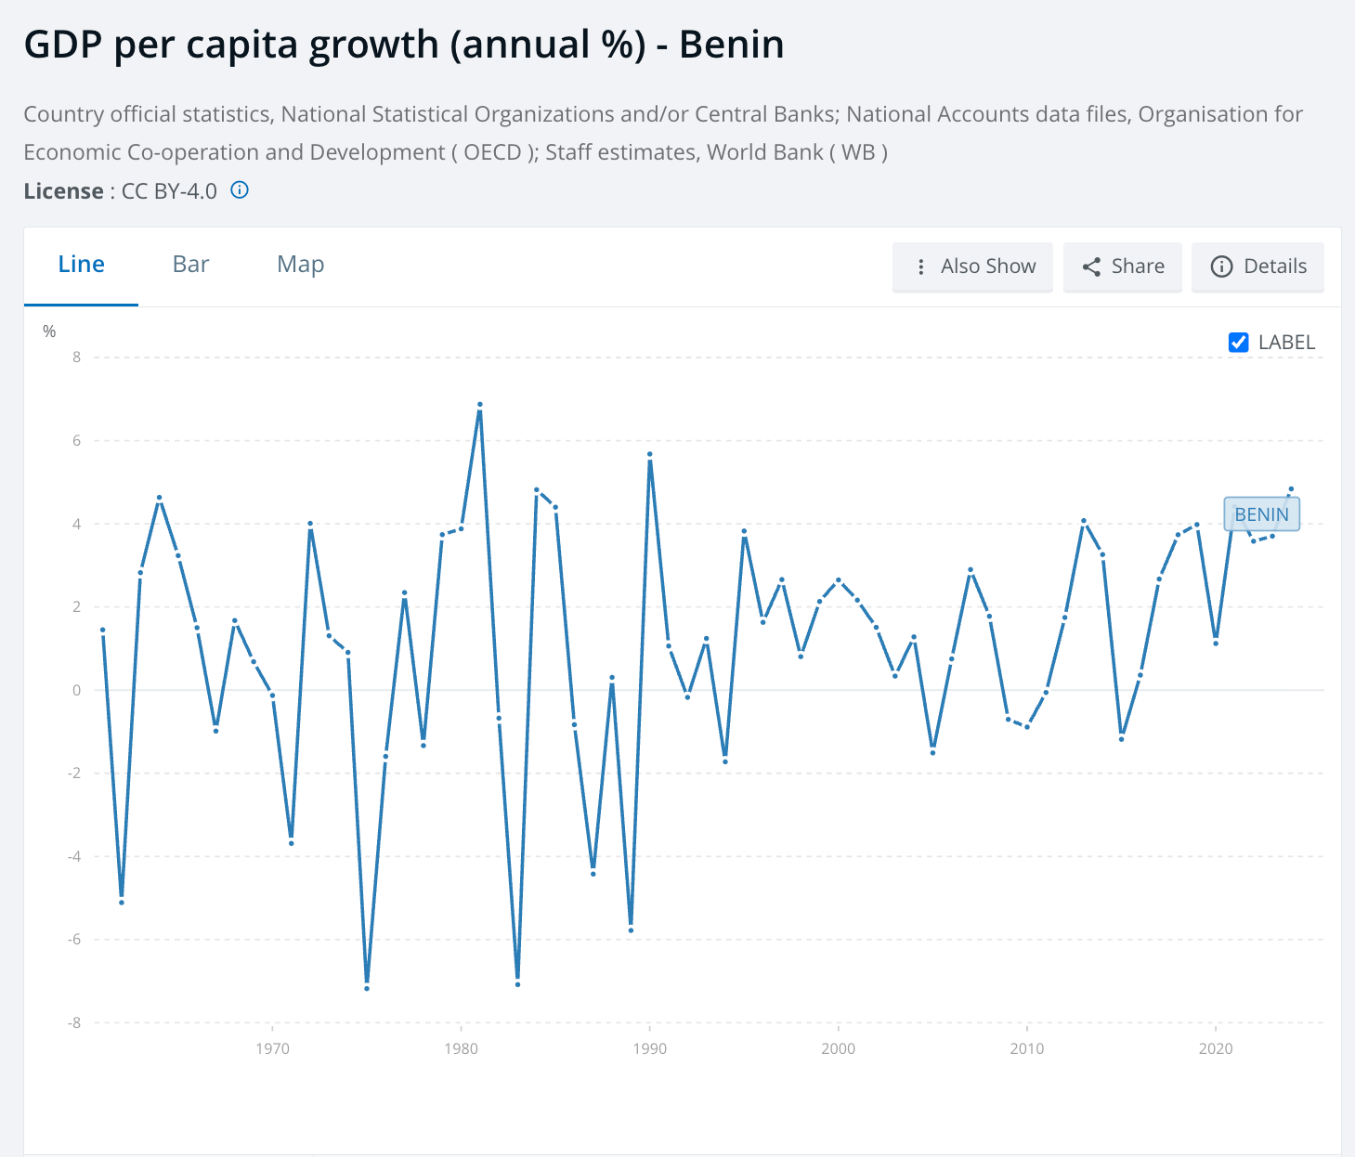
Task: Open the Details button
Action: click(1257, 267)
